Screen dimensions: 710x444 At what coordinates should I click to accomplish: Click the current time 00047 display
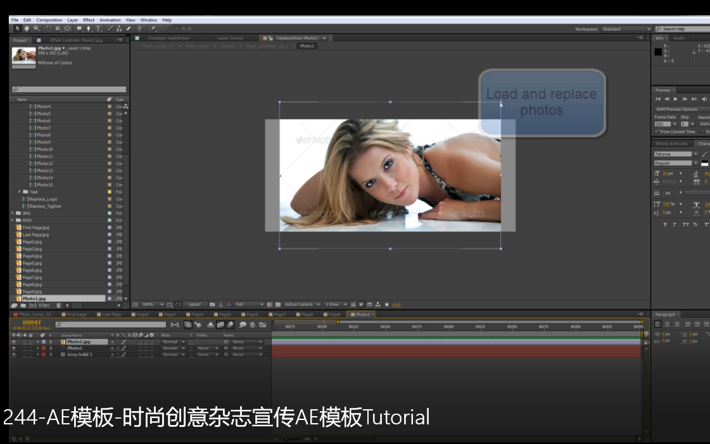32,323
